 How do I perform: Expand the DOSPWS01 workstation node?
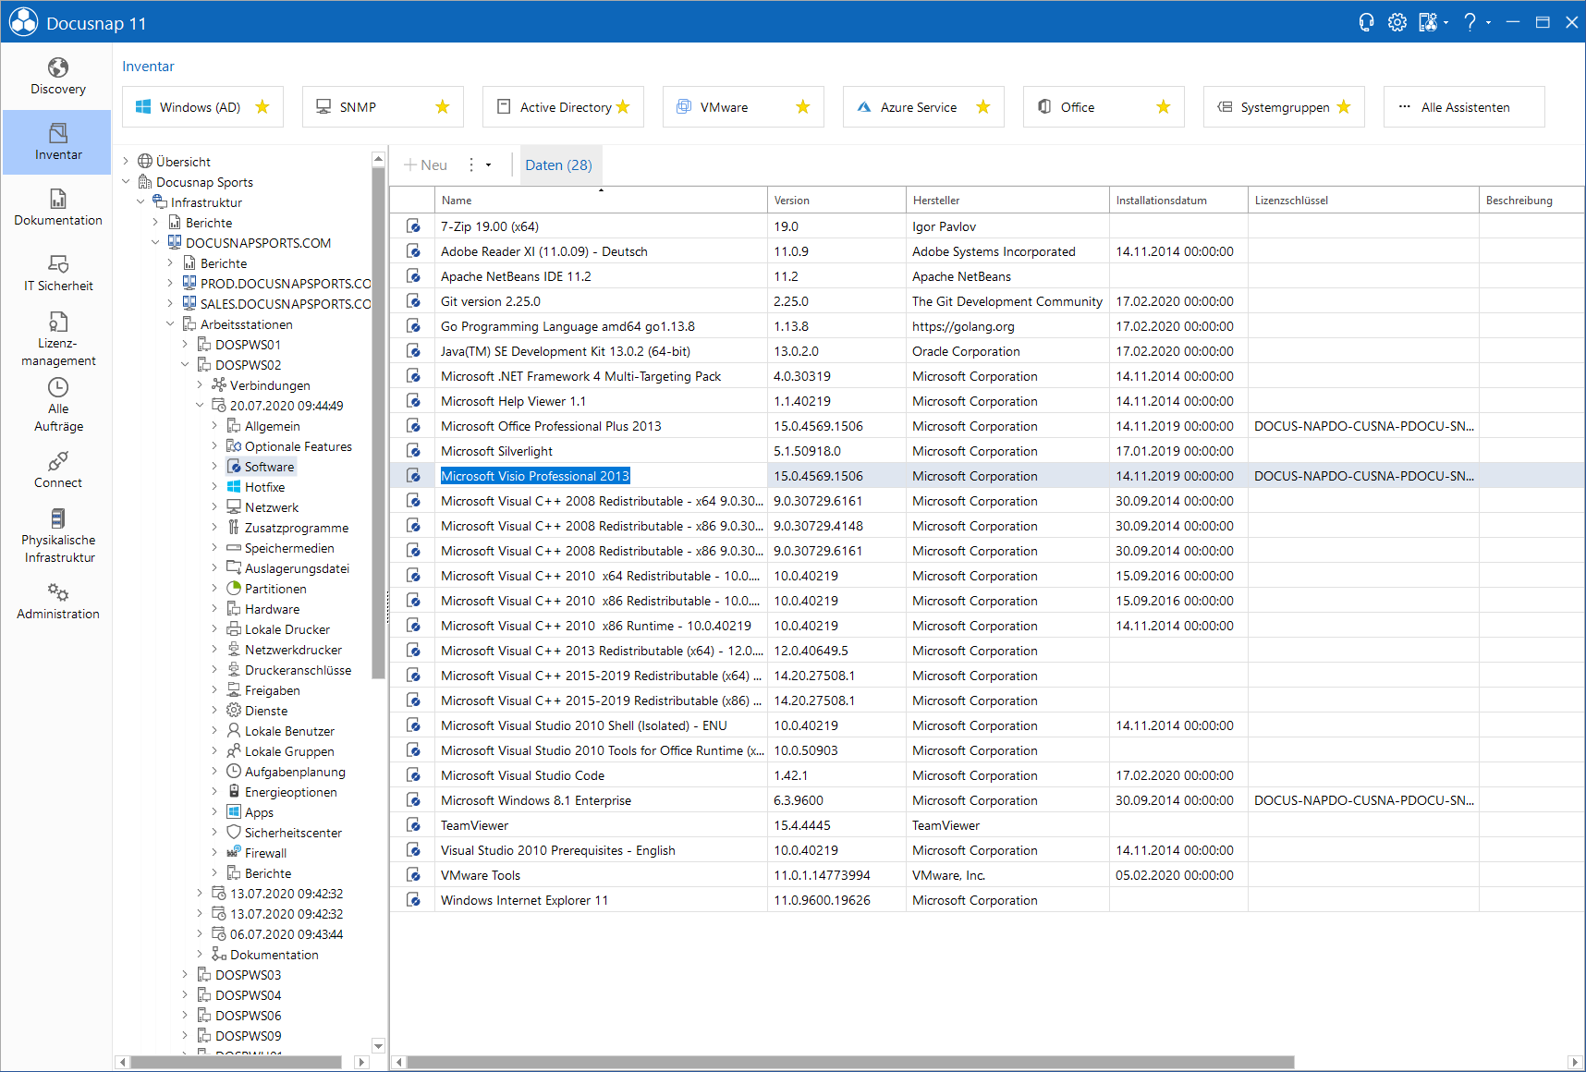click(186, 345)
